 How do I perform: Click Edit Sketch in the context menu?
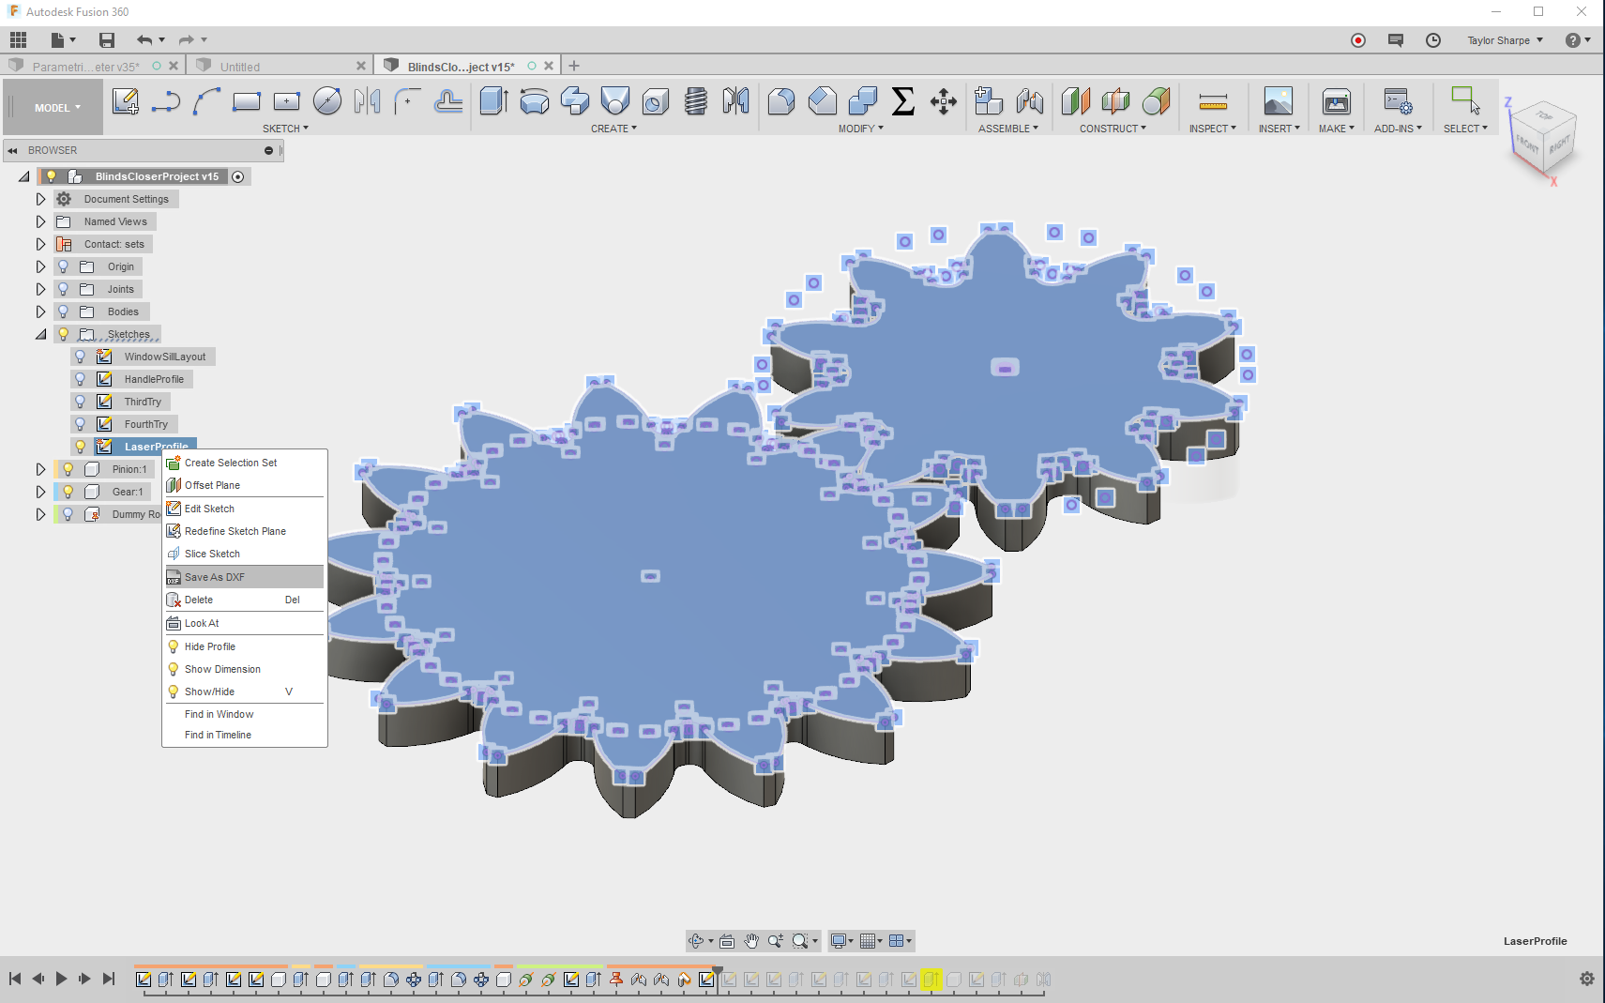(x=208, y=509)
